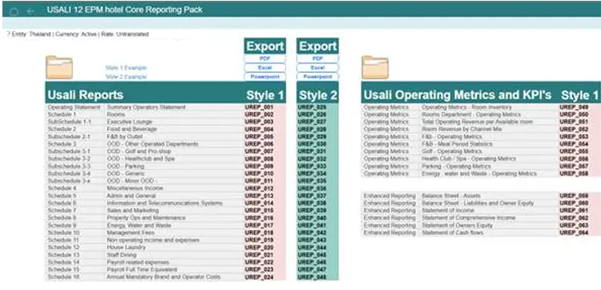Select UREP_015 Sales and Marketing code

pyautogui.click(x=259, y=211)
